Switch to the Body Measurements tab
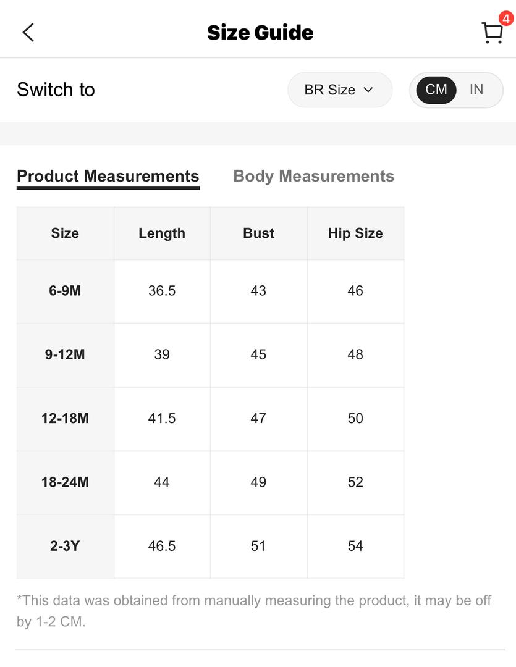Screen dimensions: 516x667 [313, 176]
